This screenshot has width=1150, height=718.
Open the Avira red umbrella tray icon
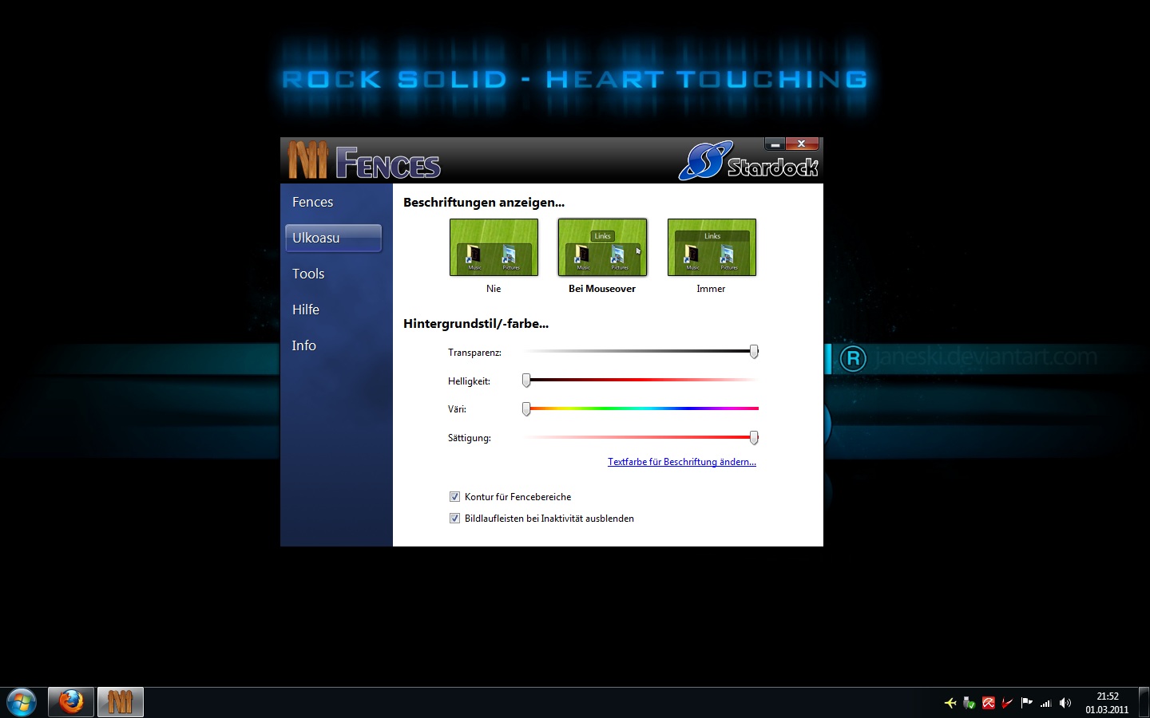(x=989, y=703)
